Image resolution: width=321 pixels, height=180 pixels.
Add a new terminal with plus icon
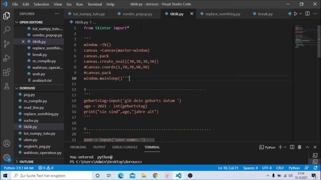(280, 147)
